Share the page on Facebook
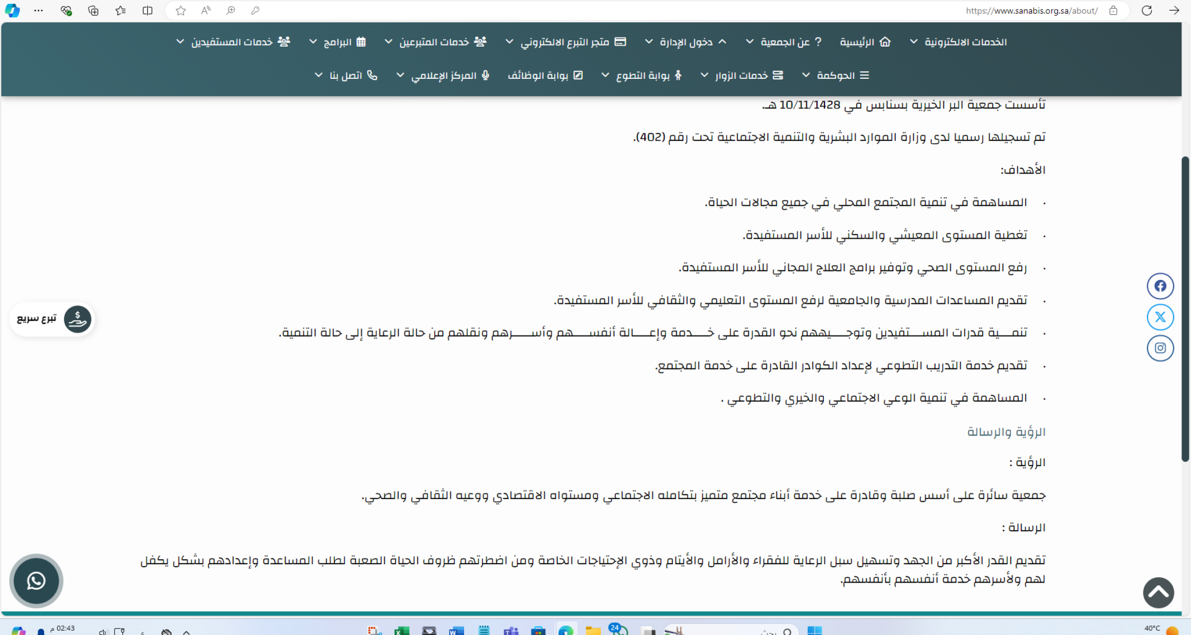 [1160, 286]
